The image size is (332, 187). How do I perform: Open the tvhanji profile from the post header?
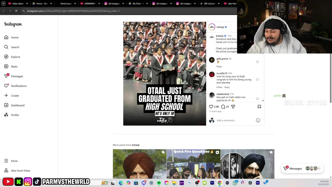tap(220, 27)
